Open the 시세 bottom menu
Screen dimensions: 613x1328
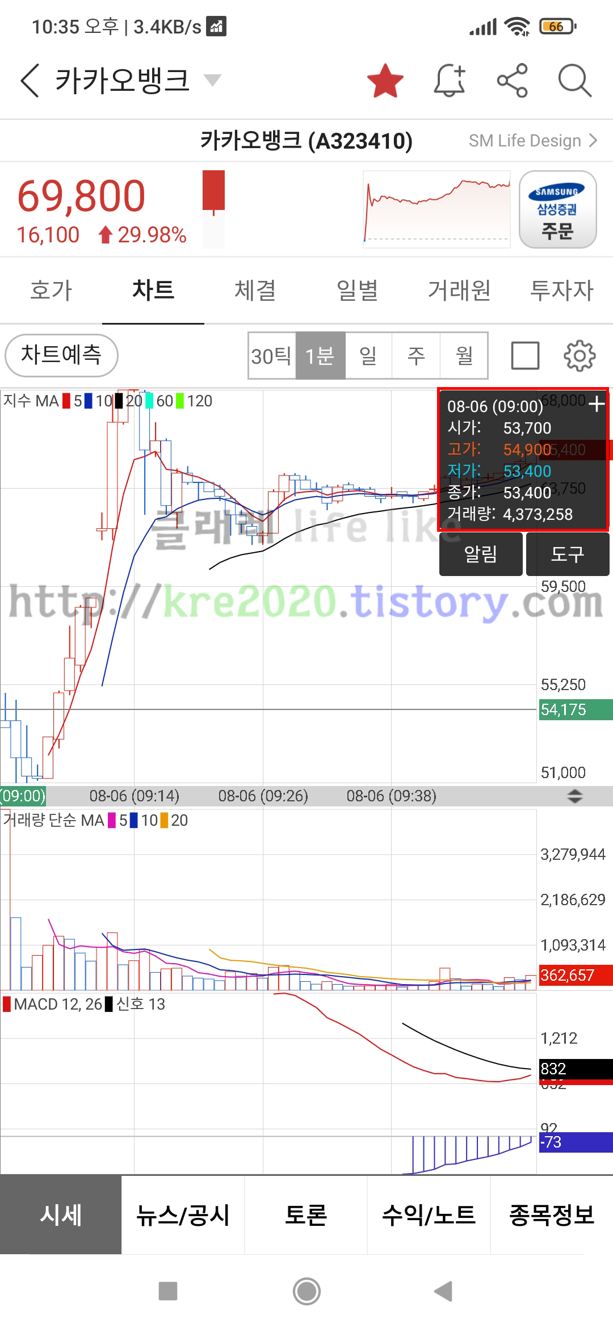61,1215
